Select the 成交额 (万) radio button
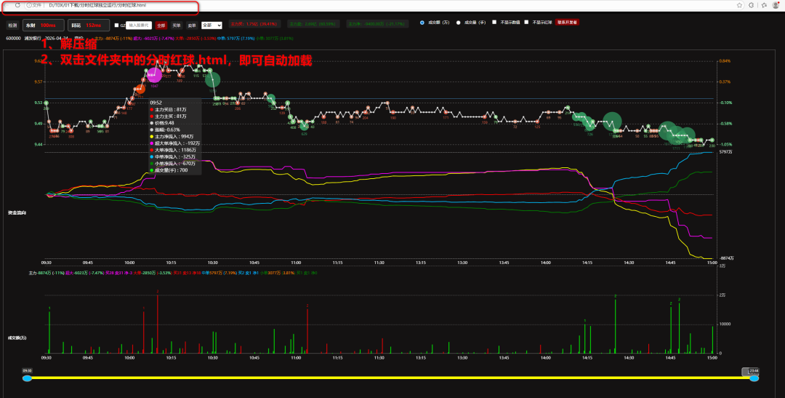The height and width of the screenshot is (398, 785). [x=422, y=23]
